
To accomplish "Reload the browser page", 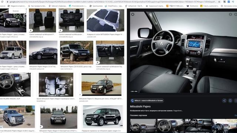I will tap(2, 2).
